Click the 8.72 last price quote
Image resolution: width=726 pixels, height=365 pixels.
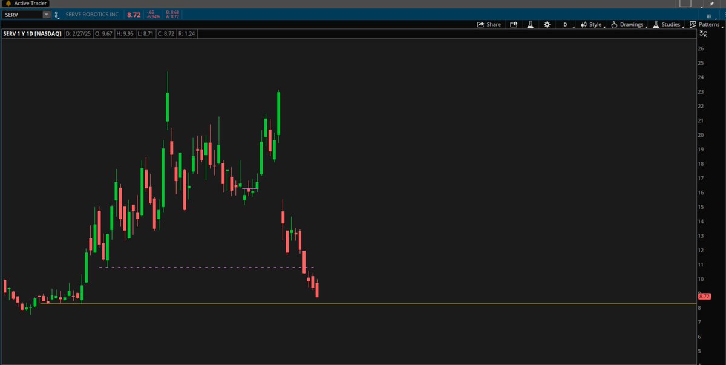[134, 14]
